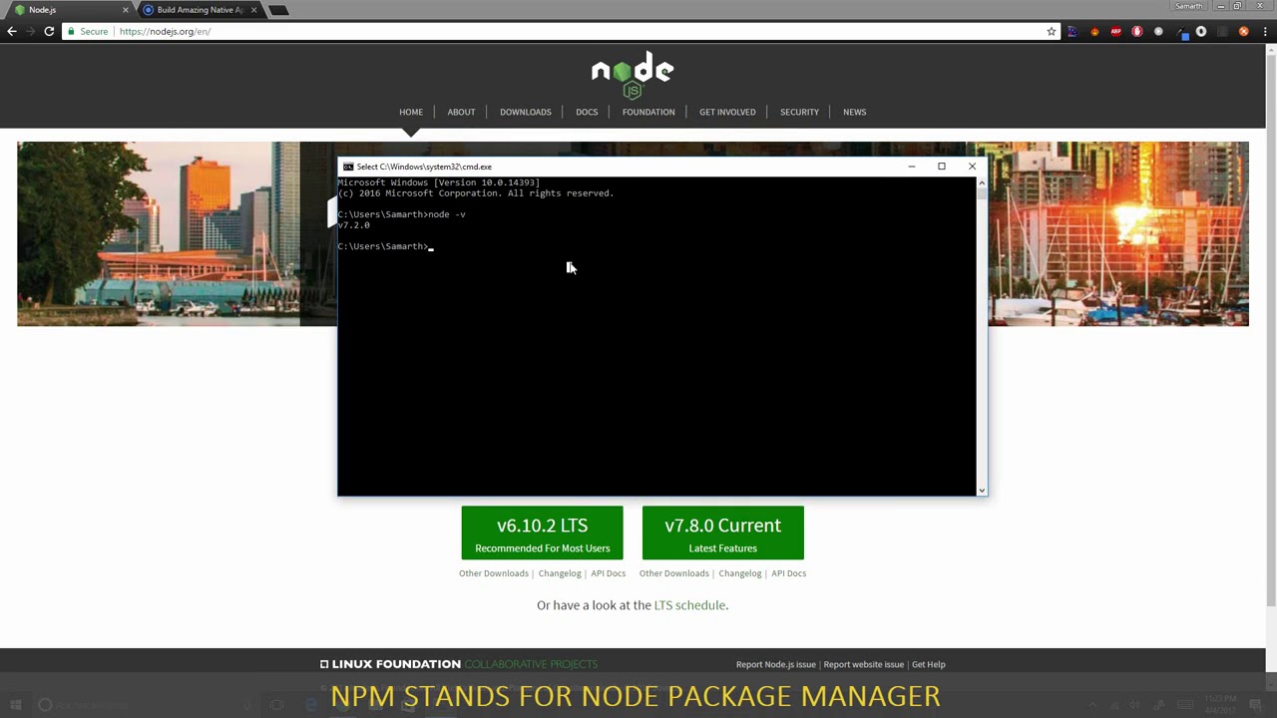Open the ABOUT nav item
The width and height of the screenshot is (1277, 718).
point(461,112)
